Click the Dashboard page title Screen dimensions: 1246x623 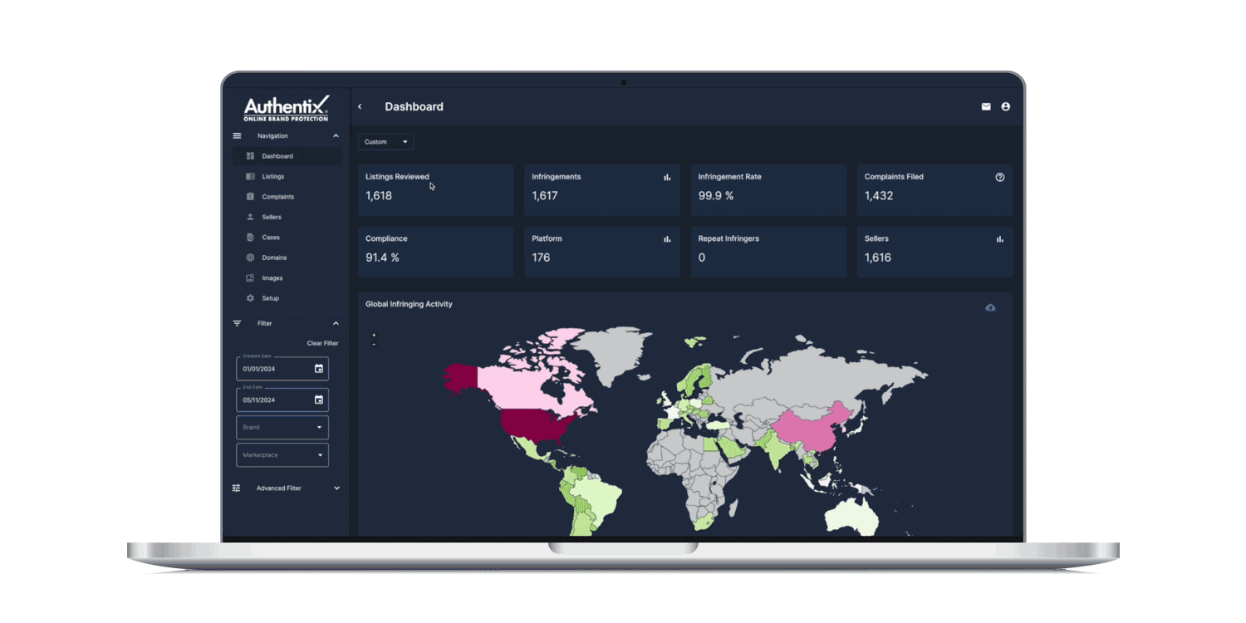(414, 106)
